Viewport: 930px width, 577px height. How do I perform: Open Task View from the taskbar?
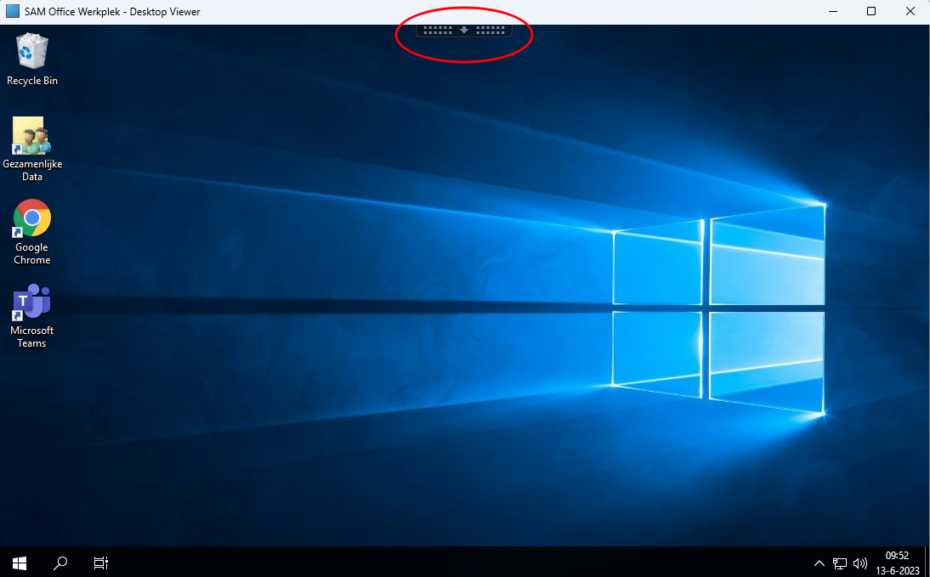point(101,563)
